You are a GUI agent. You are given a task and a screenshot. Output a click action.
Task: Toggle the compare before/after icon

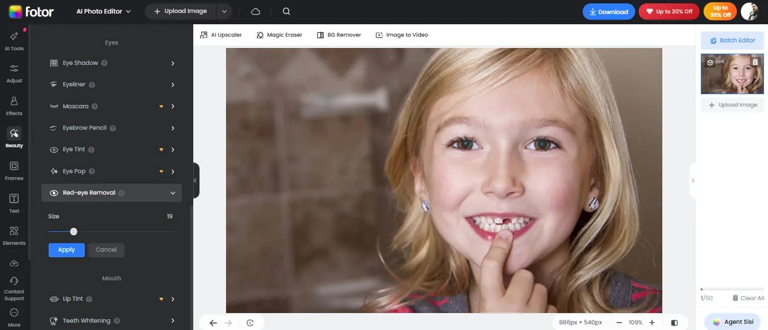coord(674,323)
